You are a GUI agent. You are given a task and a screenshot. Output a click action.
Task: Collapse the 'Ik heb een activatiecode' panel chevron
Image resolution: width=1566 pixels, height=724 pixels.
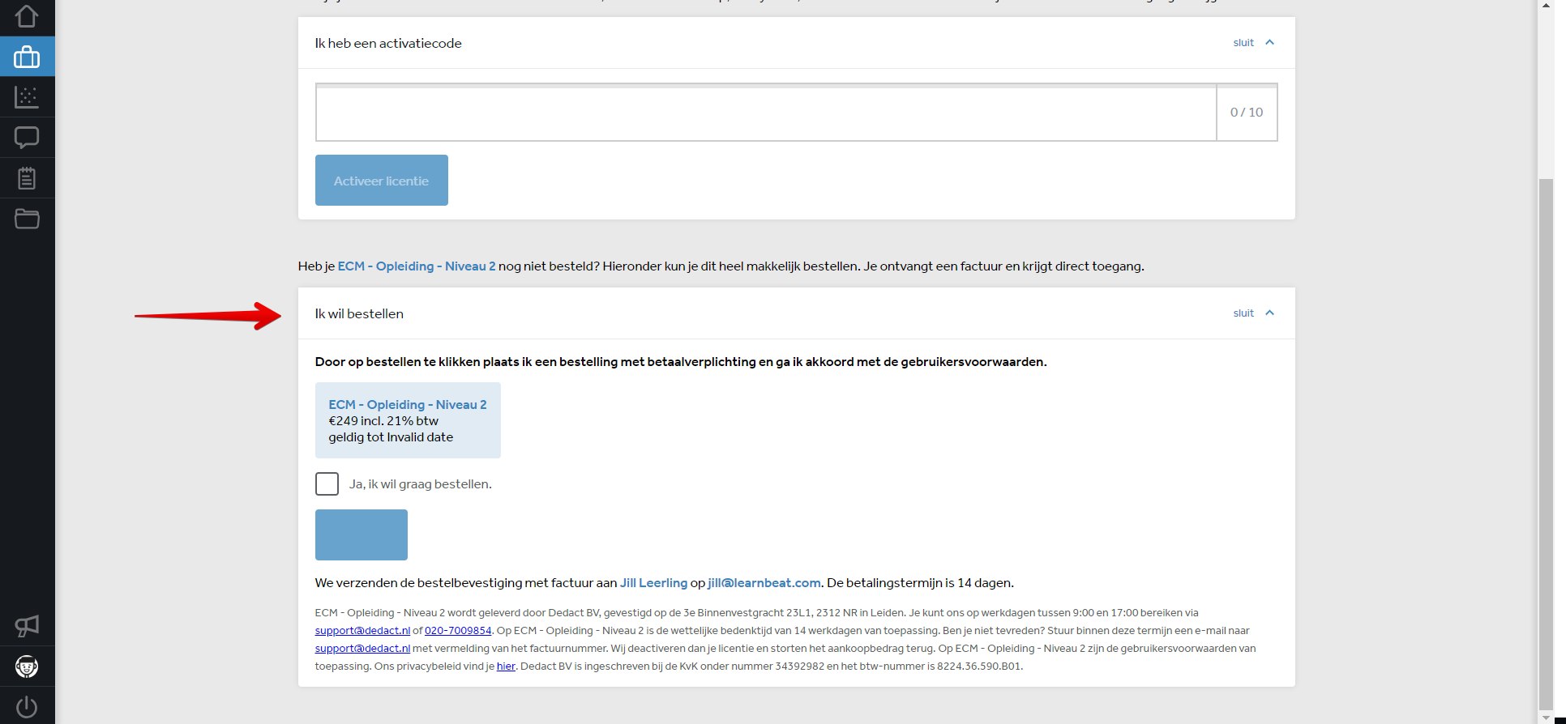click(1269, 43)
